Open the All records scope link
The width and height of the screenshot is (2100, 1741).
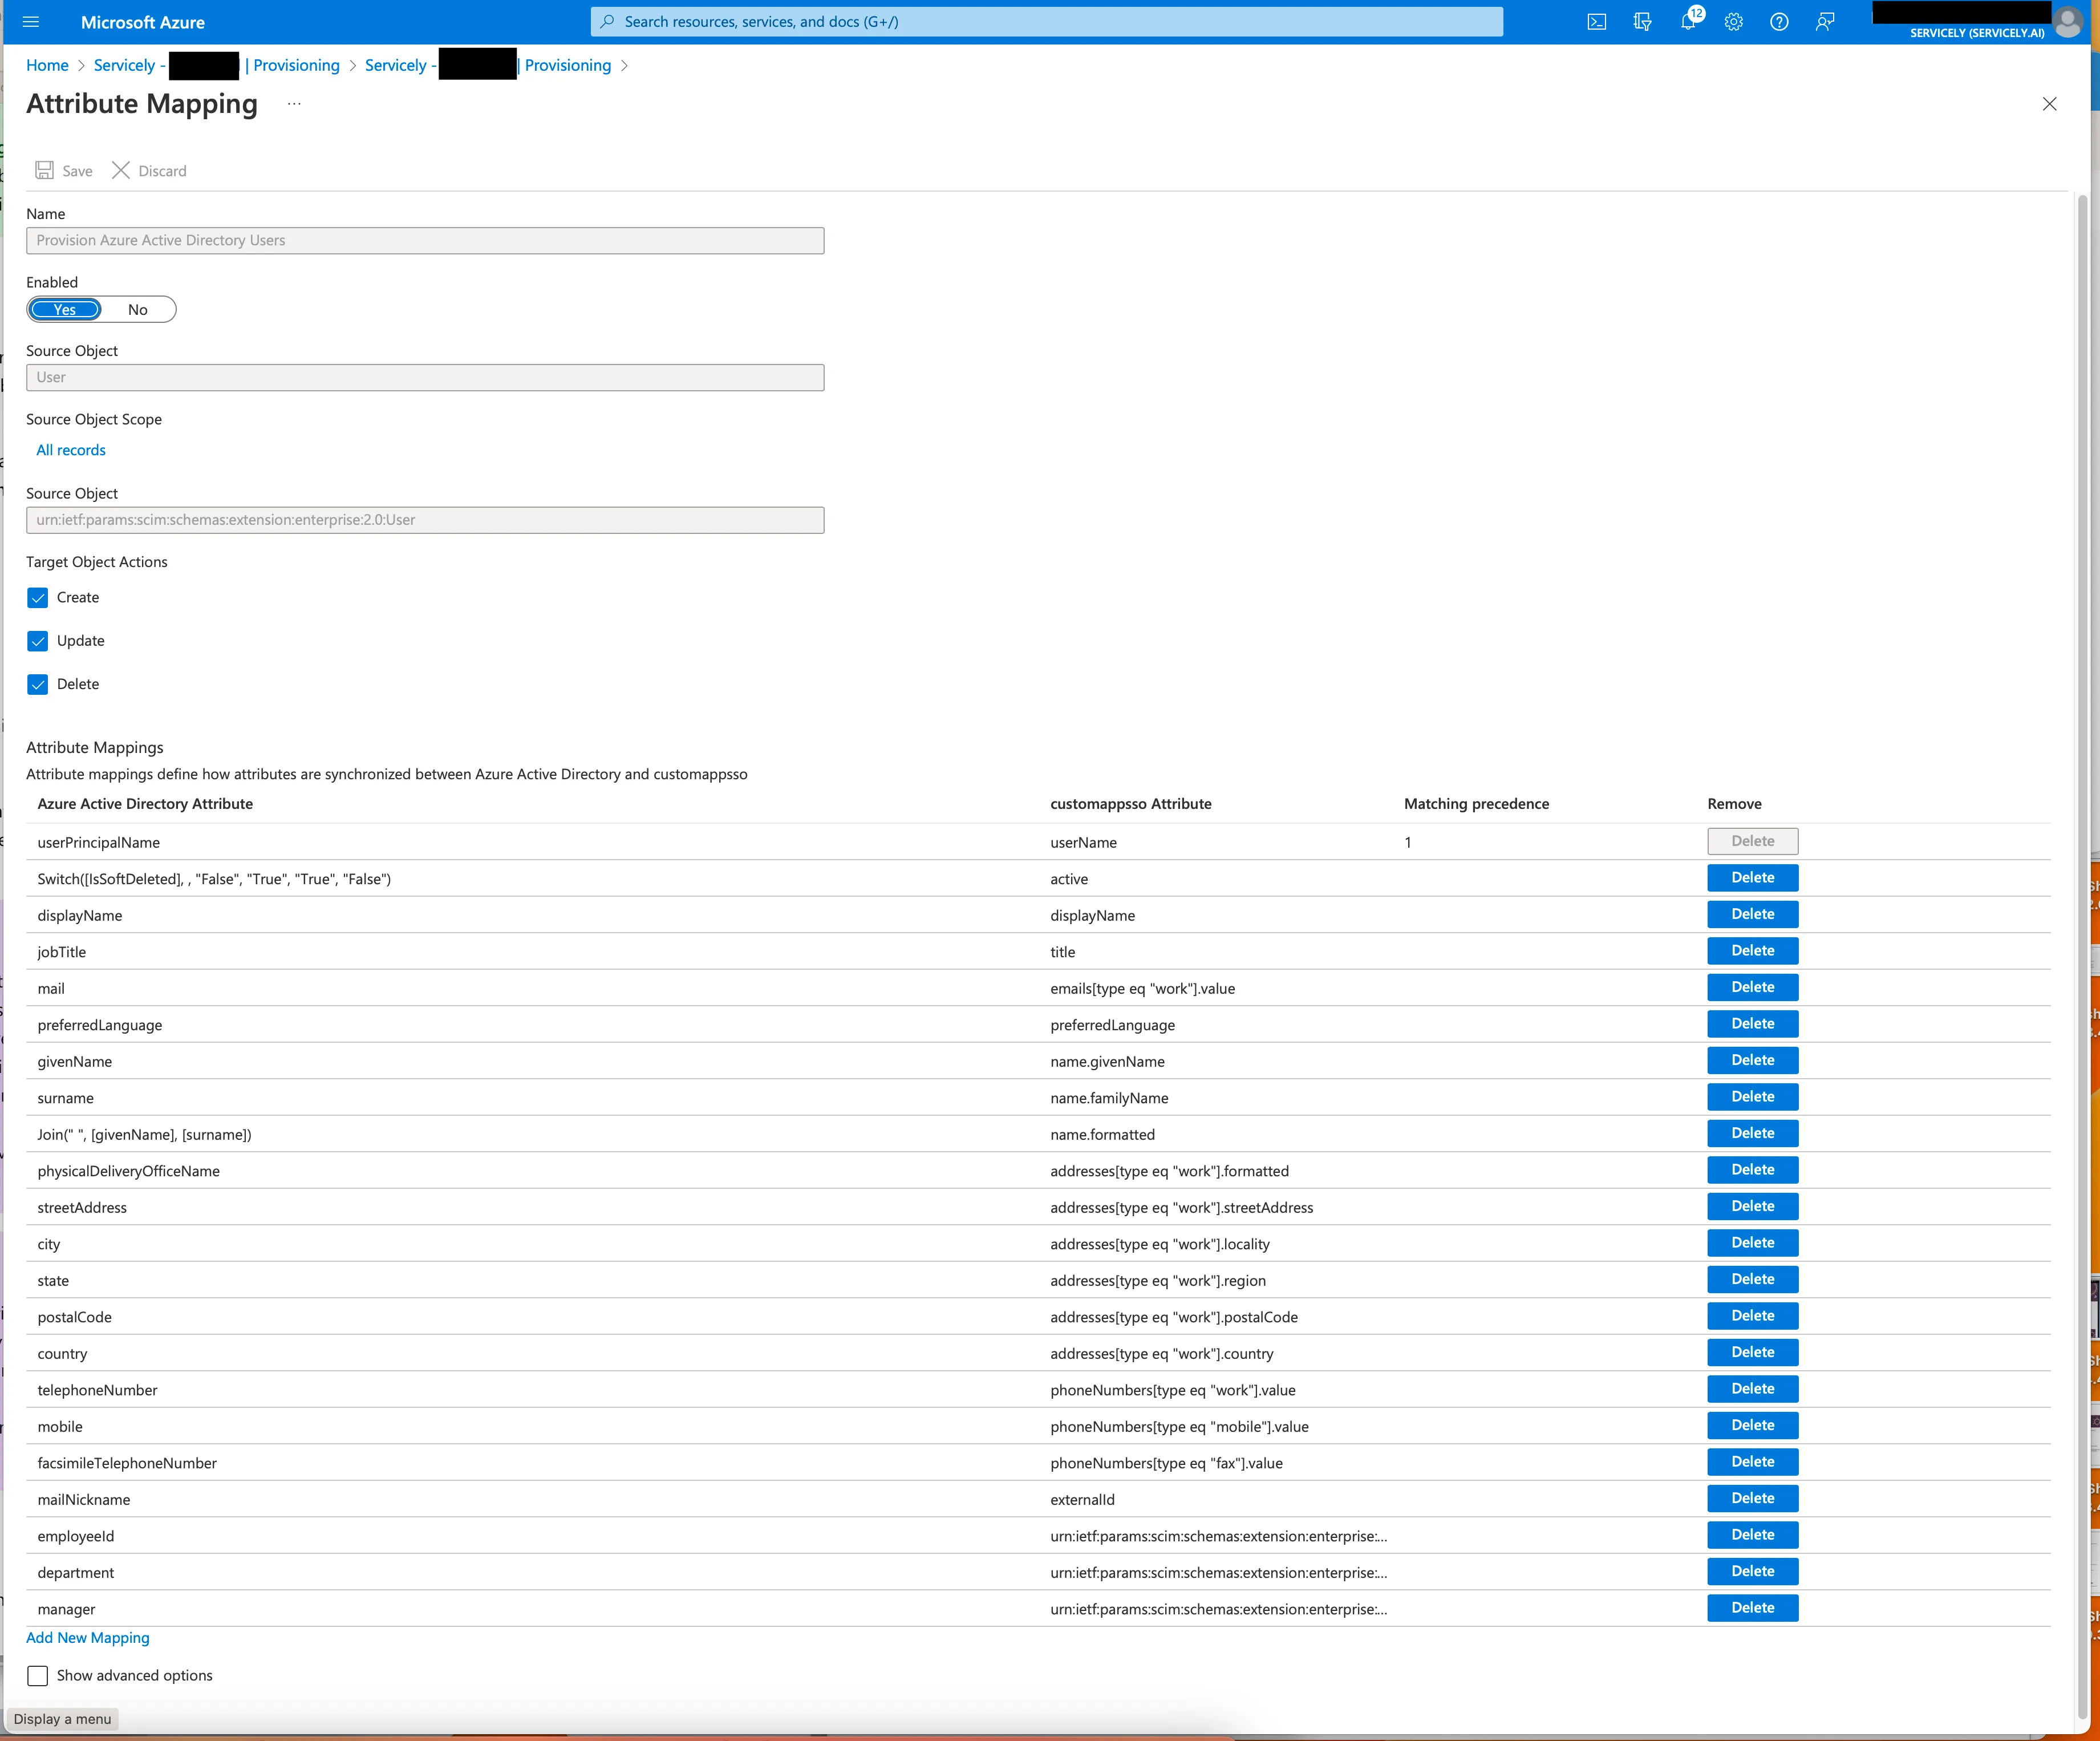click(x=71, y=450)
